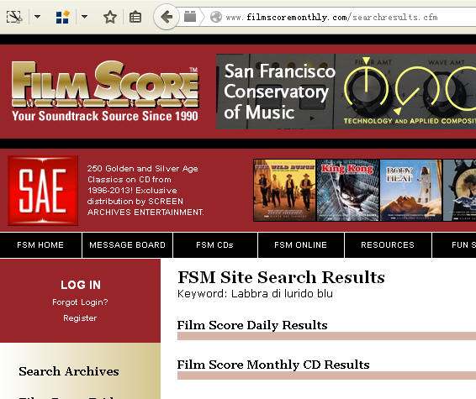Open the Body Heat album cover

[410, 190]
